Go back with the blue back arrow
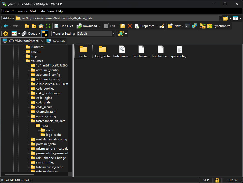243x183 pixels. (6, 26)
